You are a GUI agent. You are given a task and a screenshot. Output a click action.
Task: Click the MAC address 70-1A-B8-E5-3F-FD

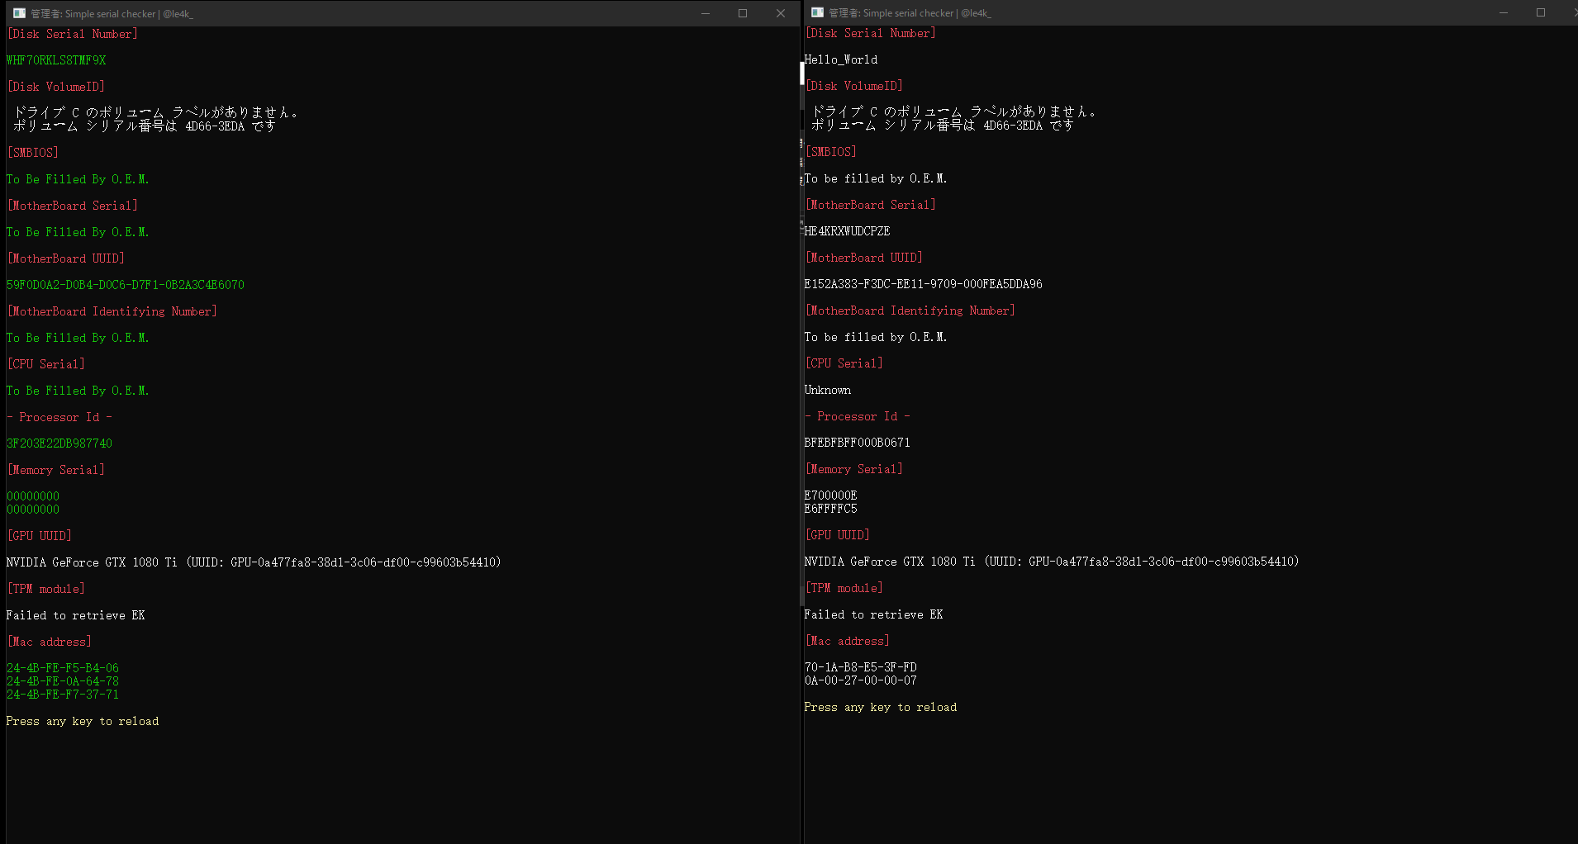[x=860, y=666]
